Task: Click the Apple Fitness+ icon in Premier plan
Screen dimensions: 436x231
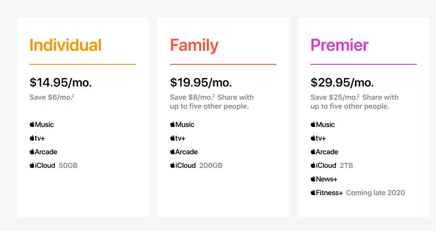Action: click(x=327, y=193)
